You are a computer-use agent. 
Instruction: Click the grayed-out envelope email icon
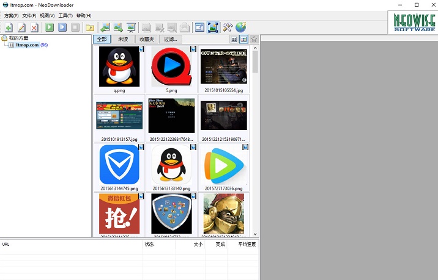(185, 27)
